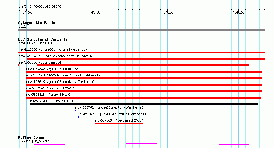Open the DGV Structural Variants track title

[x=43, y=39]
